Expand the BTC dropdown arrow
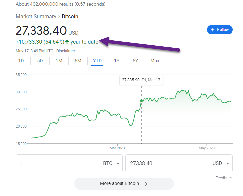The height and width of the screenshot is (196, 243). [x=118, y=163]
